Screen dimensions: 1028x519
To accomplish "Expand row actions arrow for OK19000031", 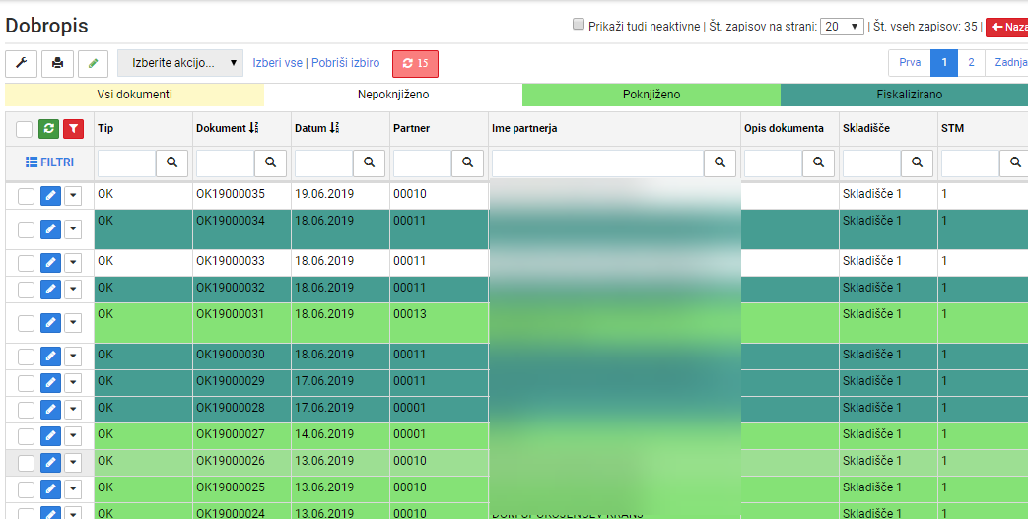I will coord(73,322).
